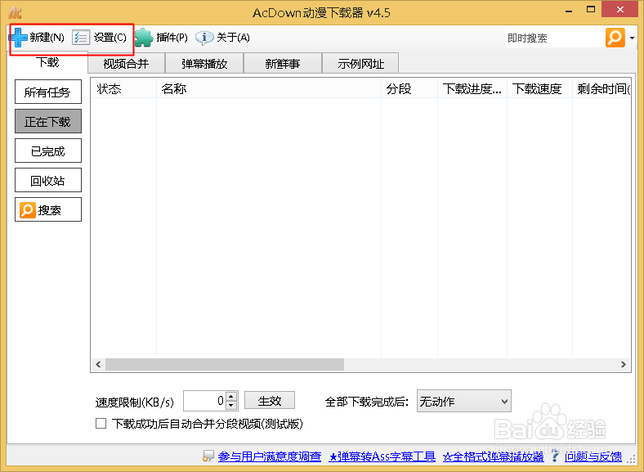Image resolution: width=644 pixels, height=472 pixels.
Task: Click the 插件(P) toolbar label
Action: (x=172, y=38)
